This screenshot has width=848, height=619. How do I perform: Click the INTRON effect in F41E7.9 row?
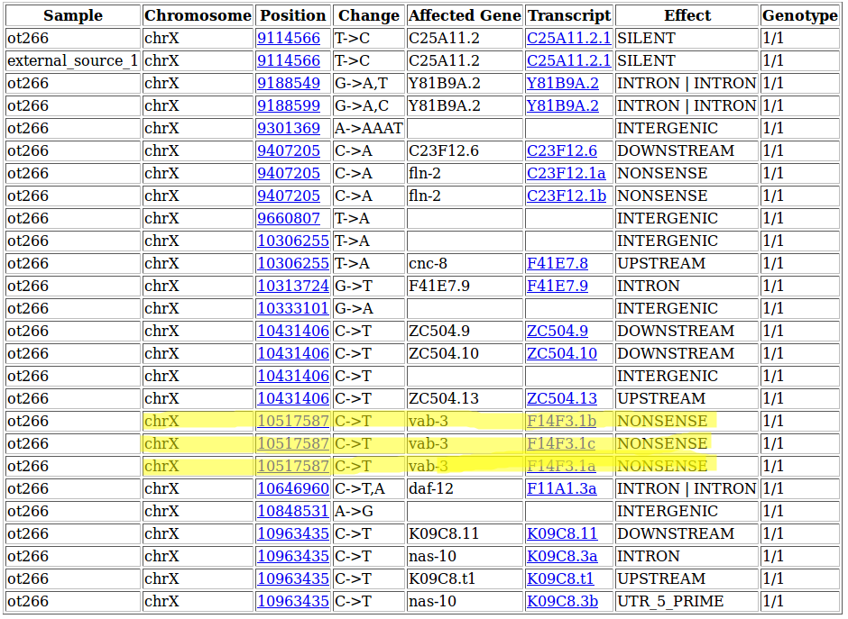[x=687, y=286]
